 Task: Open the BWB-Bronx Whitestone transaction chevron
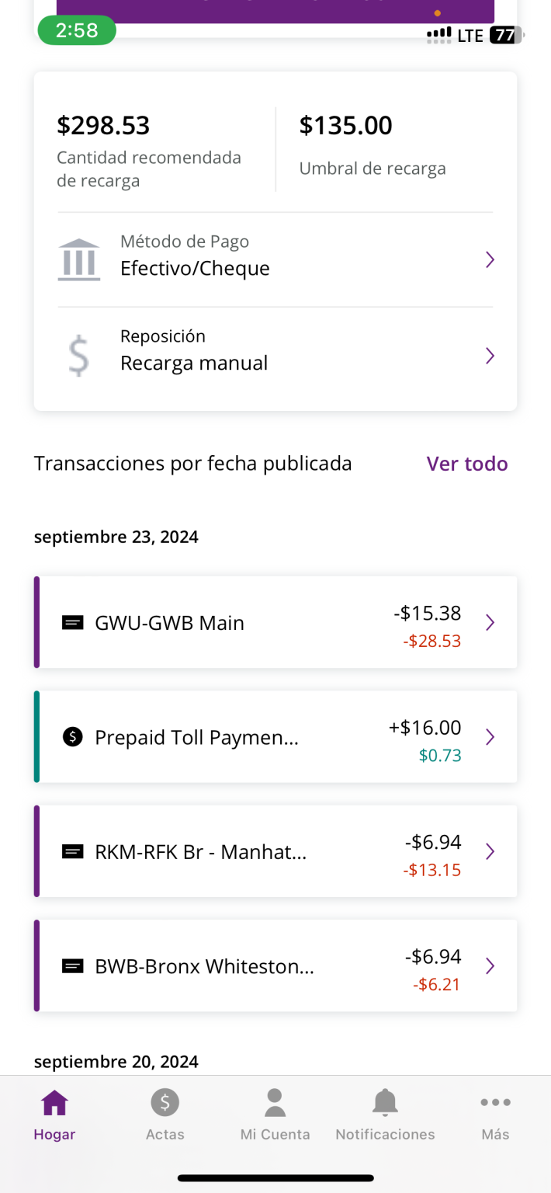[490, 966]
